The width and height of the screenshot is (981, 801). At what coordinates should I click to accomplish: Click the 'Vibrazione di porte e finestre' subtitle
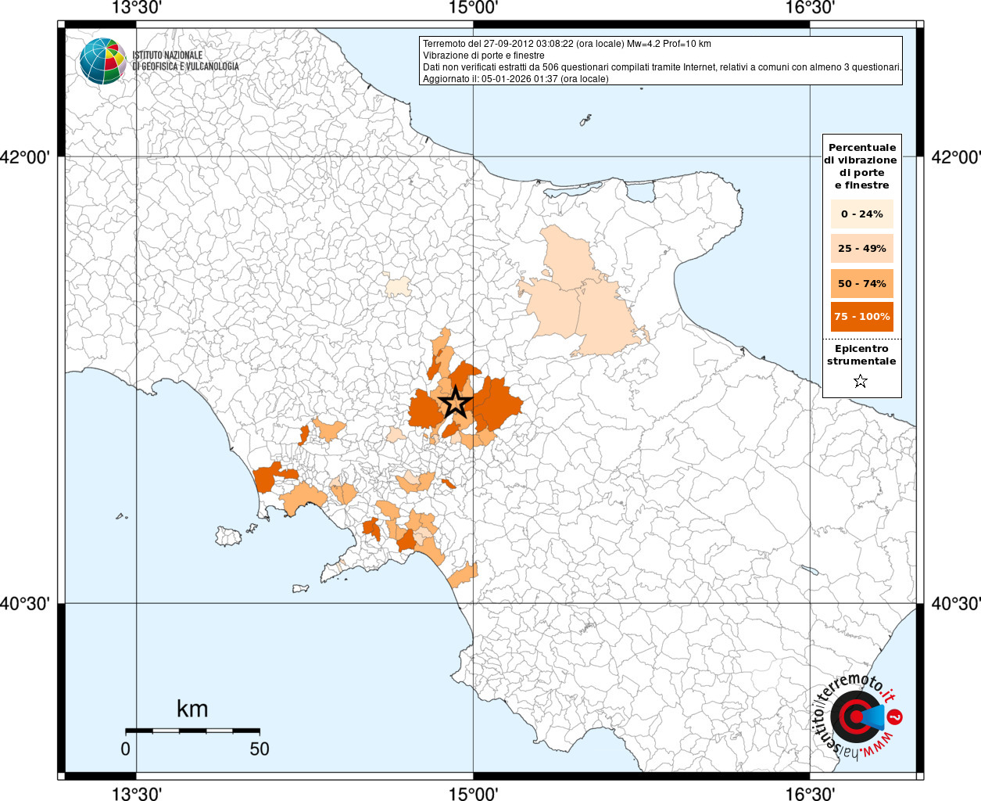click(483, 56)
